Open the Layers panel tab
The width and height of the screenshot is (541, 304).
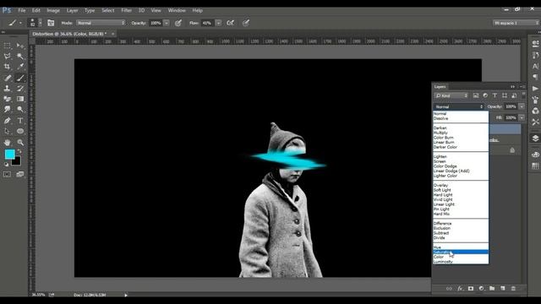click(440, 86)
